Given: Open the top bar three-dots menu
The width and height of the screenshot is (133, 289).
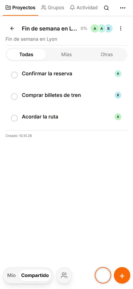Looking at the screenshot, I should point(122,8).
